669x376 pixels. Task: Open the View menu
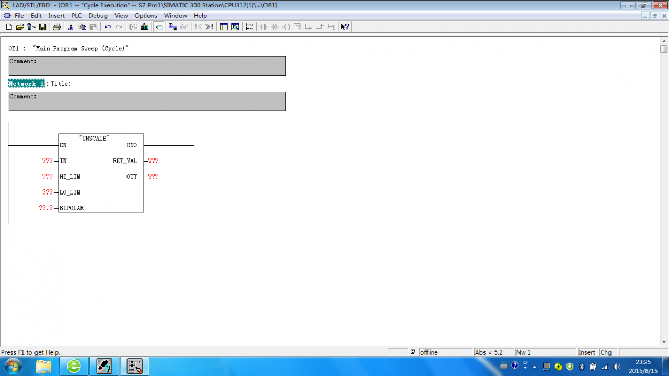pos(121,16)
